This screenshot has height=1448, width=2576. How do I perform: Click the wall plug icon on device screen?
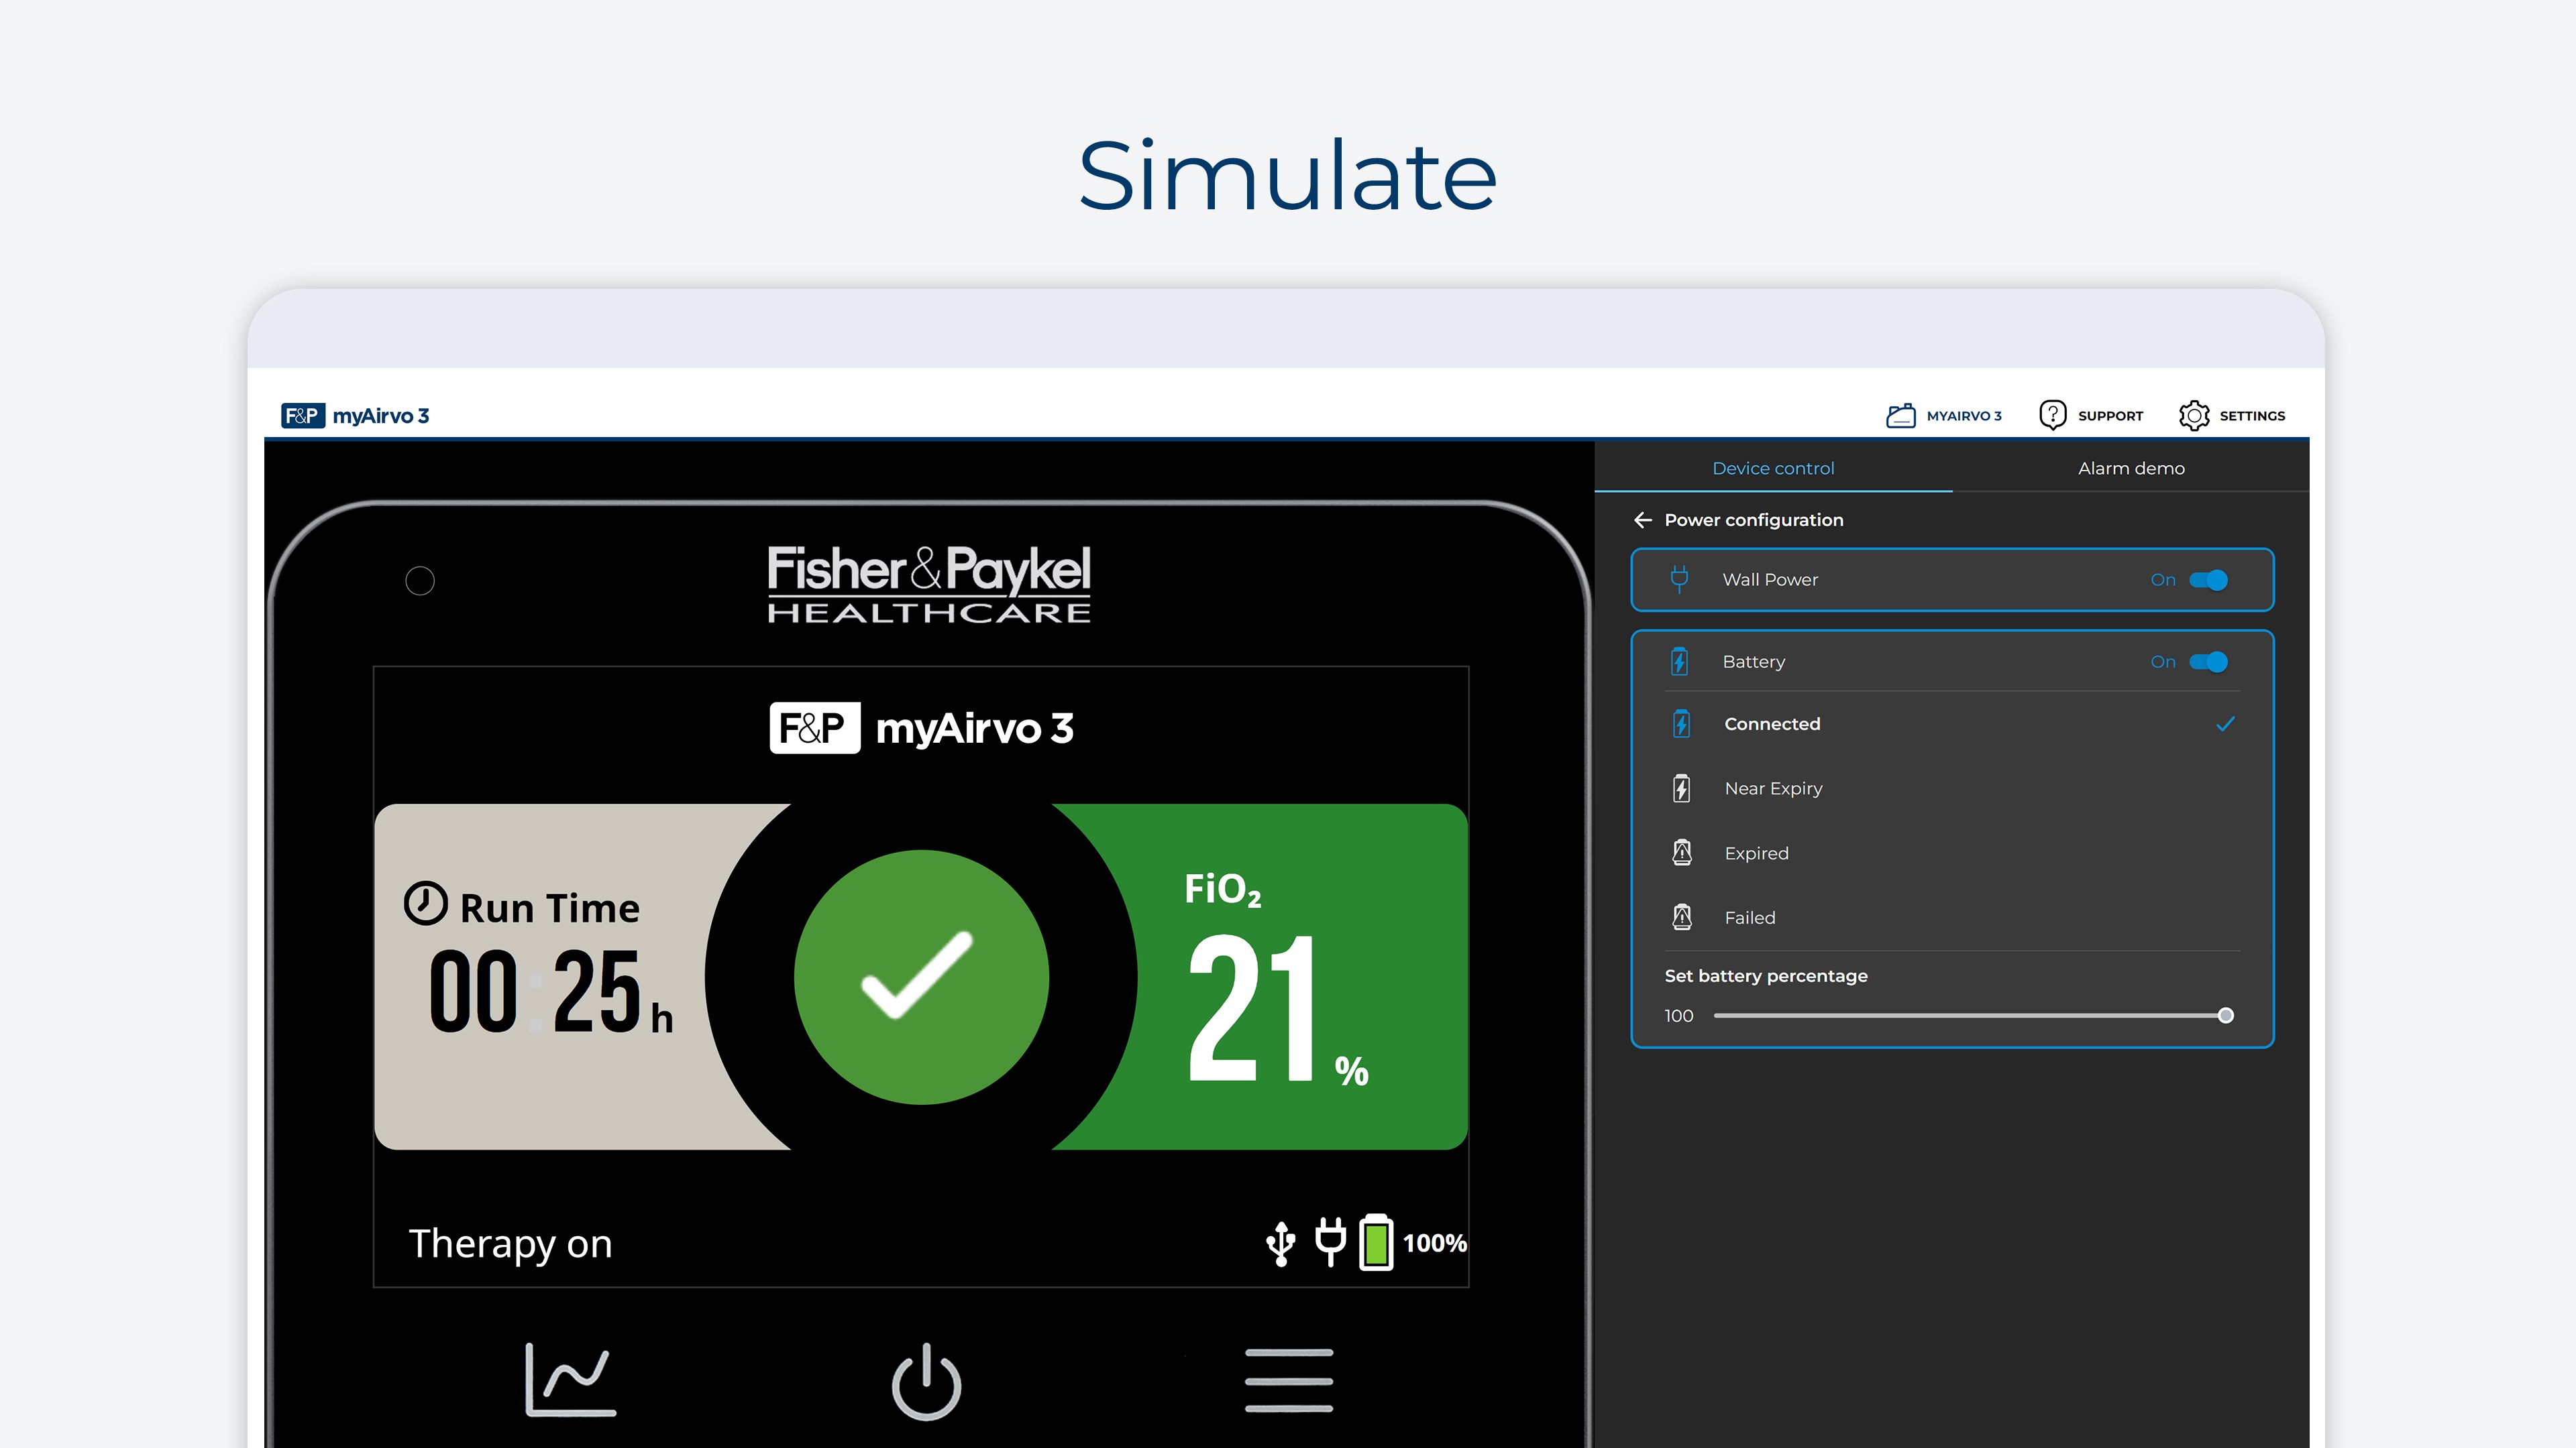[x=1330, y=1242]
